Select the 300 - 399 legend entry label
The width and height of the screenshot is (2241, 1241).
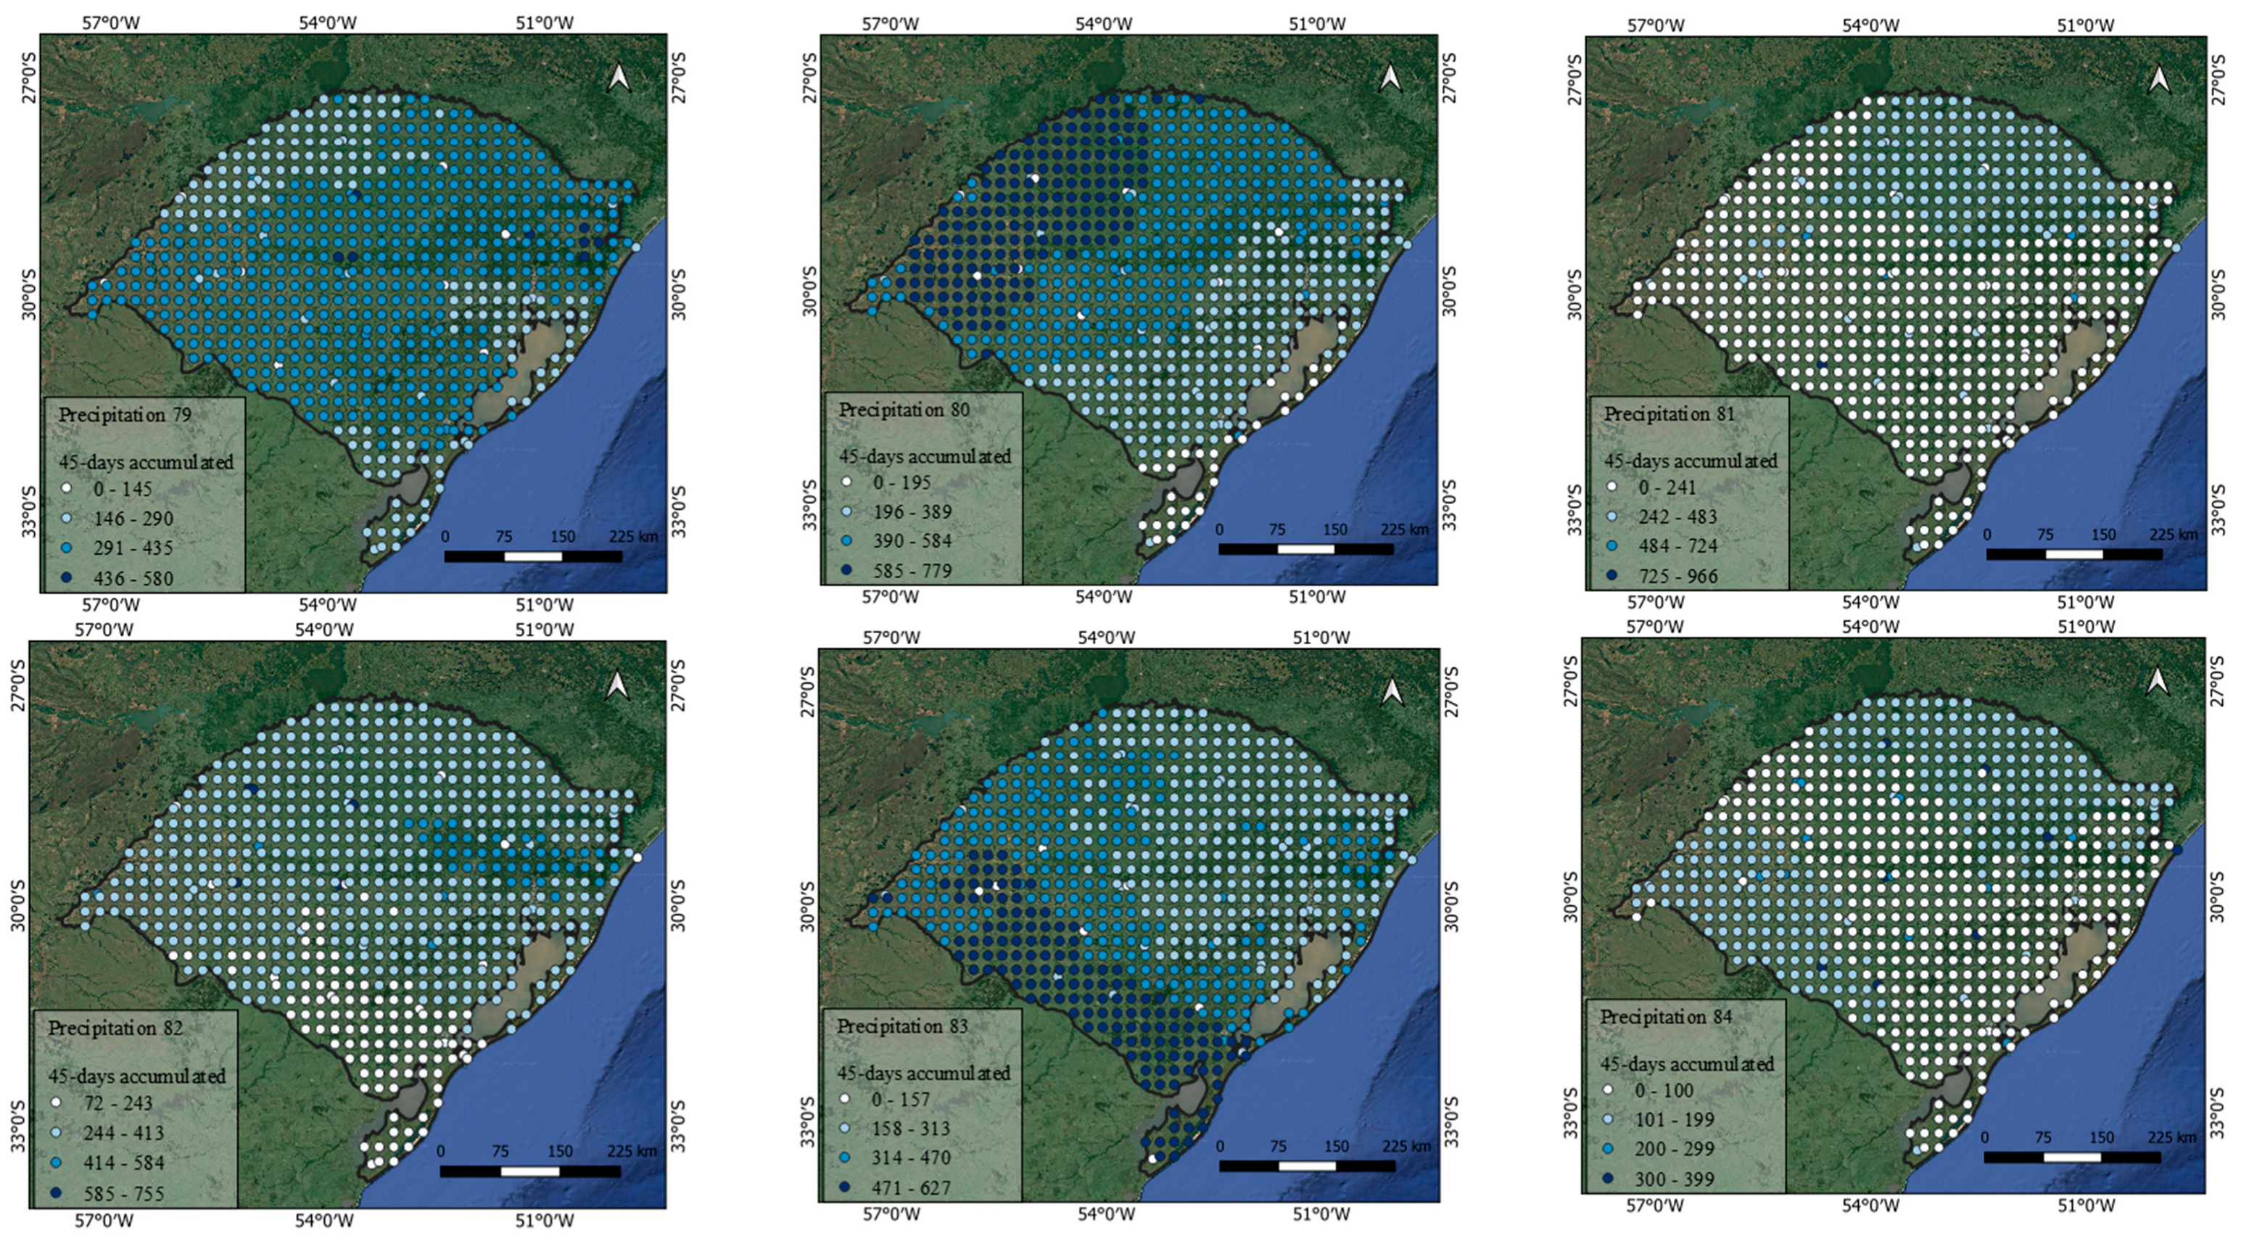click(1674, 1179)
